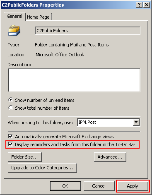Click the Cancel button

[x=99, y=186]
